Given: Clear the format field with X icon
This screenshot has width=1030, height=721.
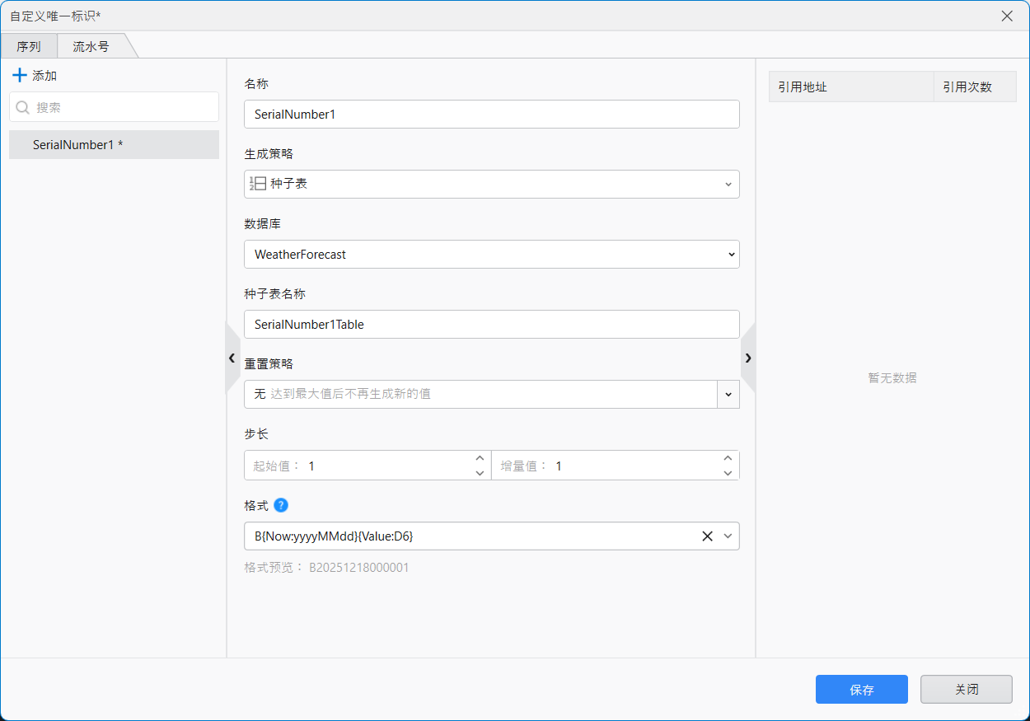Looking at the screenshot, I should coord(707,536).
